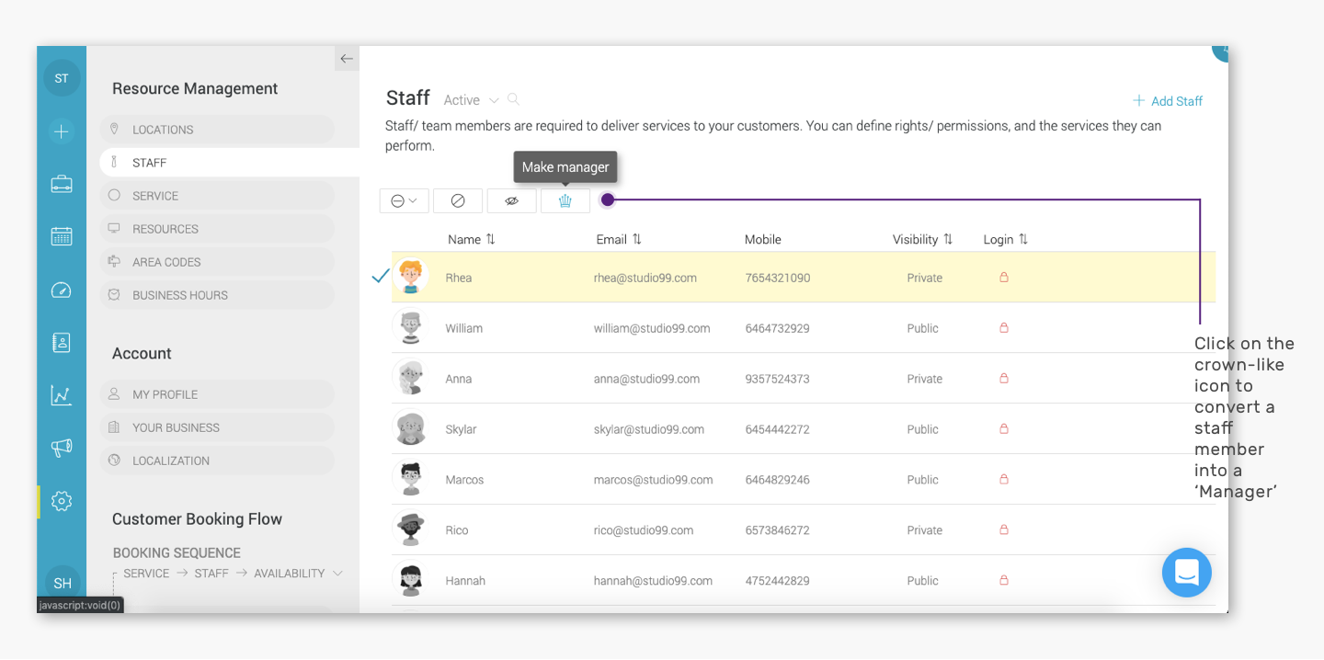
Task: Sort the table by Visibility
Action: tap(923, 239)
